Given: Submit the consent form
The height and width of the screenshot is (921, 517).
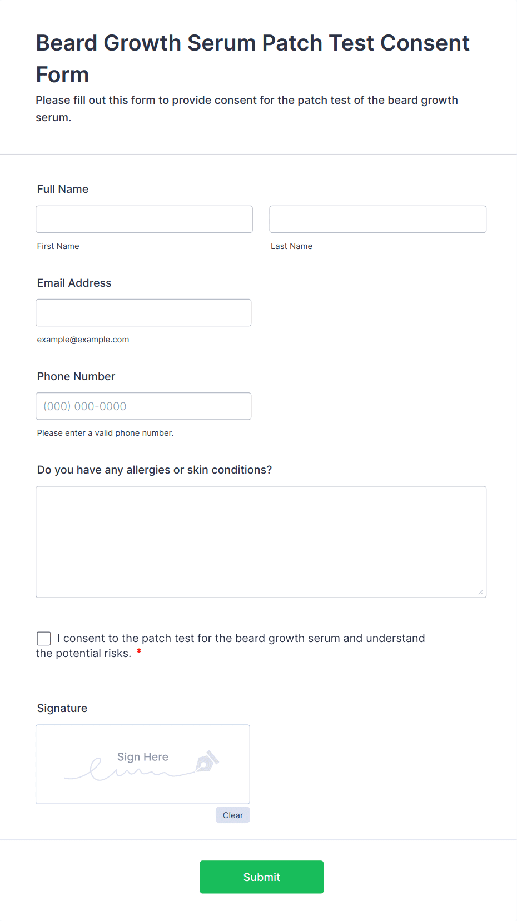Looking at the screenshot, I should click(261, 877).
